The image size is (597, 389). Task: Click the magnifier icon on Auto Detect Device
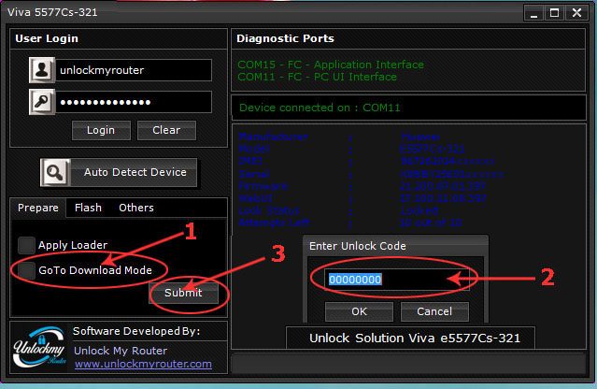click(55, 173)
